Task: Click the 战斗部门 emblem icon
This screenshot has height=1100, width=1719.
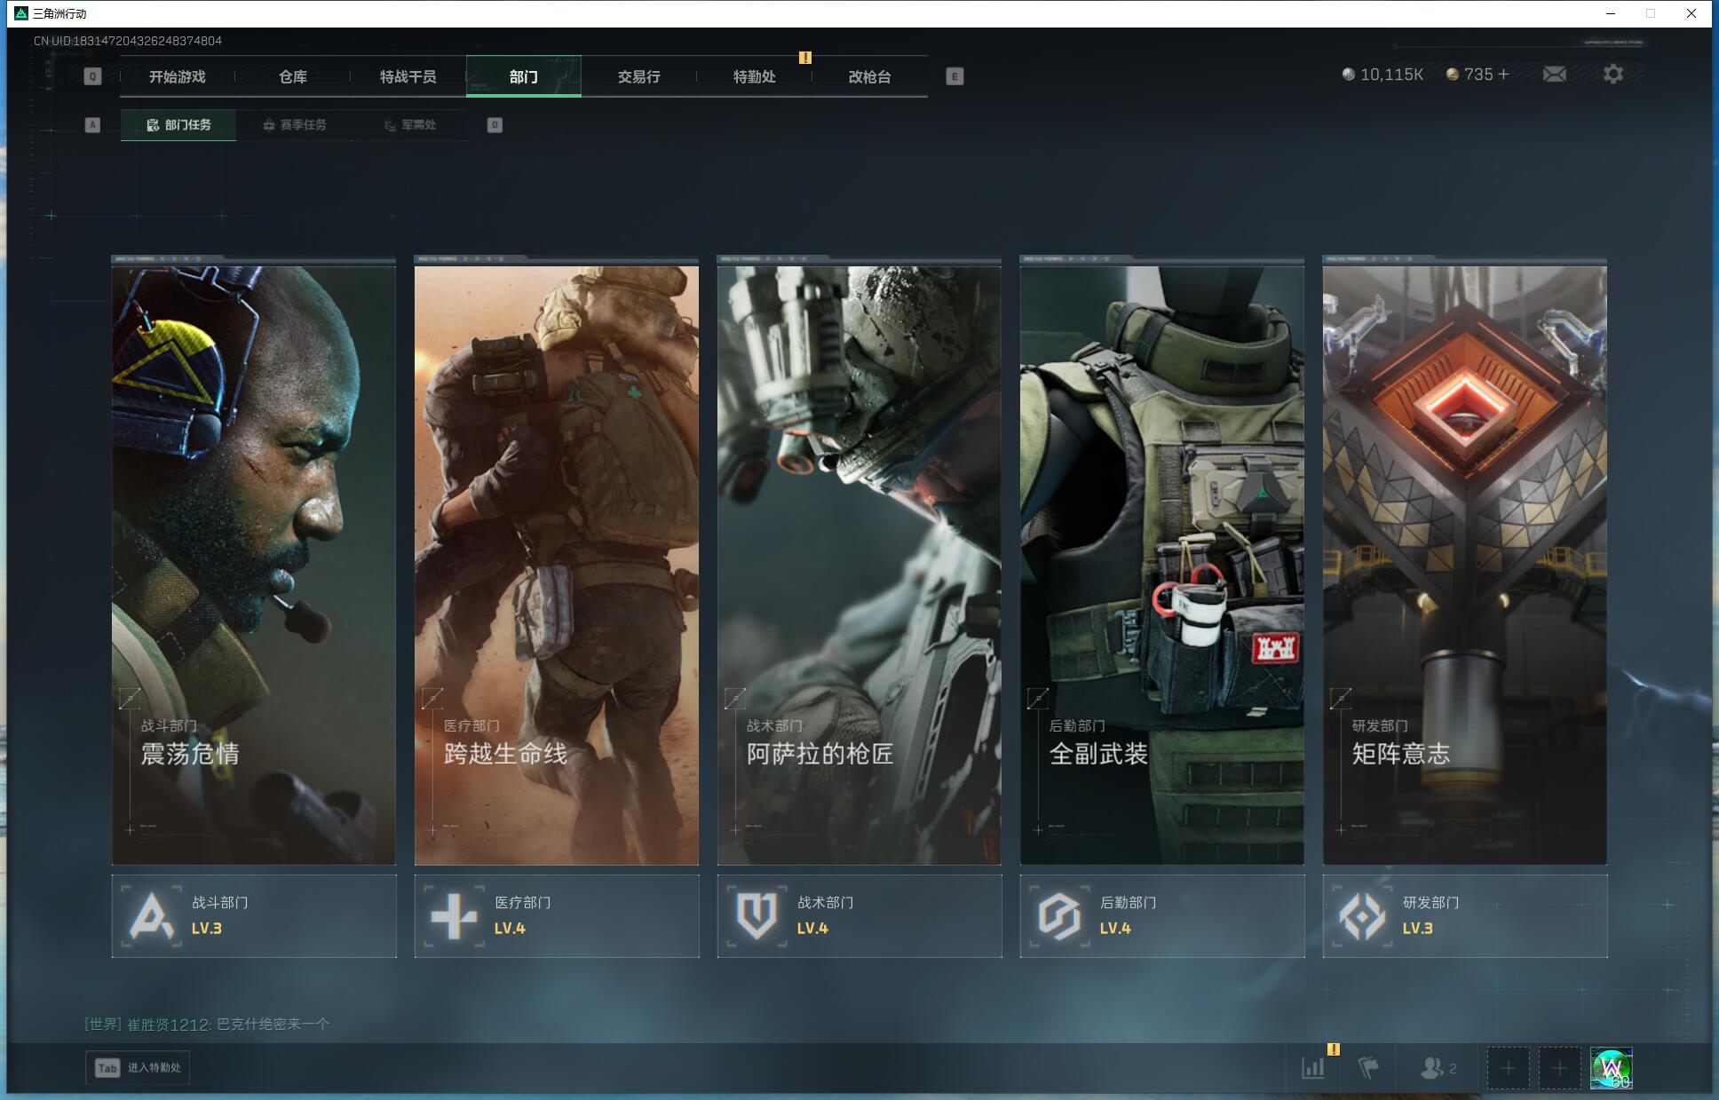Action: (152, 915)
